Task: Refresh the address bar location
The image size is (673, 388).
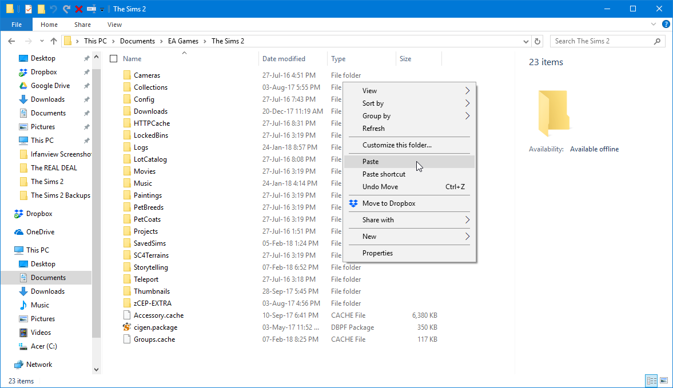Action: click(x=537, y=41)
